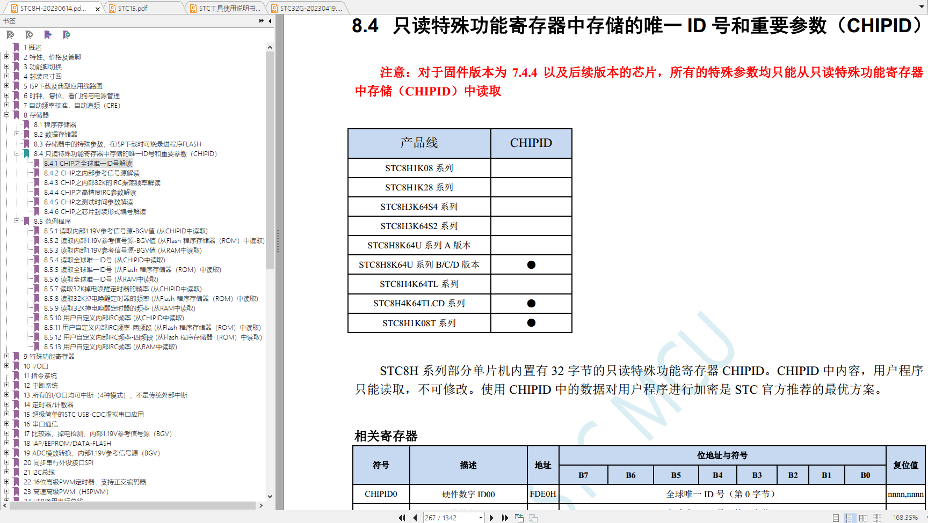
Task: Click bookmark panel horizontal scrollbar left arrow
Action: click(x=5, y=505)
